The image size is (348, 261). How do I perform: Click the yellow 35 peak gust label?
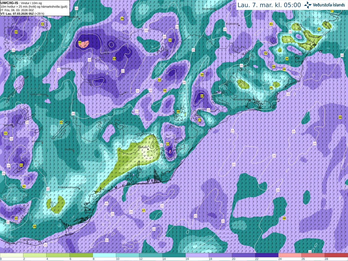coord(16,32)
